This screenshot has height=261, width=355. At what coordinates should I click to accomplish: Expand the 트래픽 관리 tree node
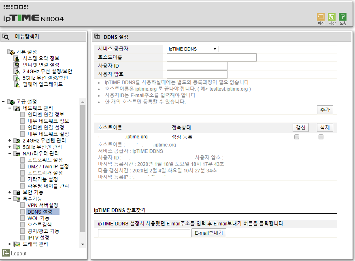(x=9, y=244)
